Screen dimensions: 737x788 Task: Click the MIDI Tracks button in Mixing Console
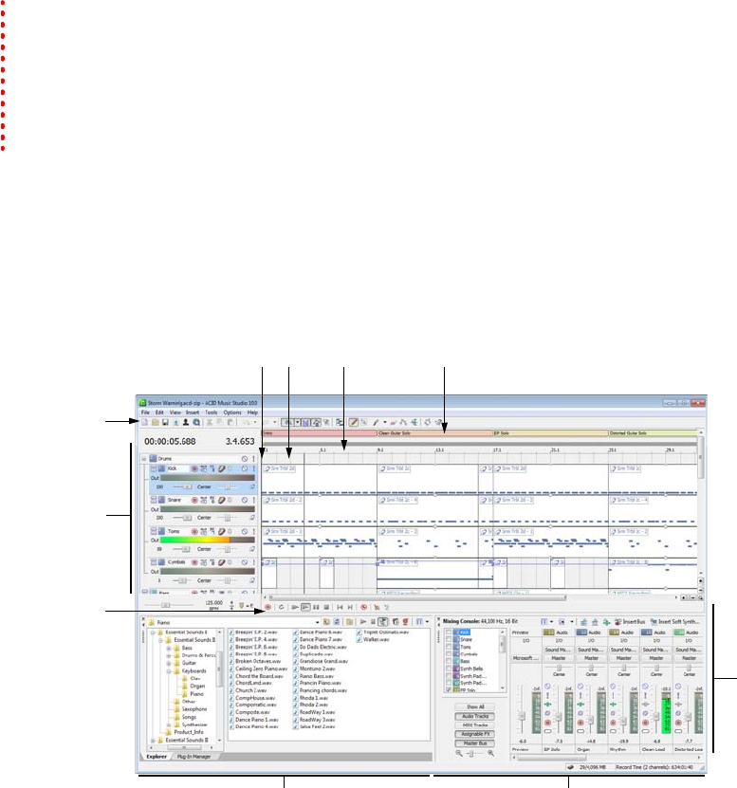[x=474, y=725]
